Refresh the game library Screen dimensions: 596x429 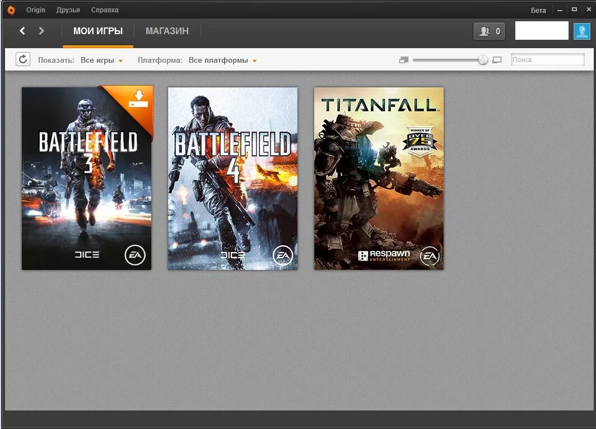pos(23,59)
